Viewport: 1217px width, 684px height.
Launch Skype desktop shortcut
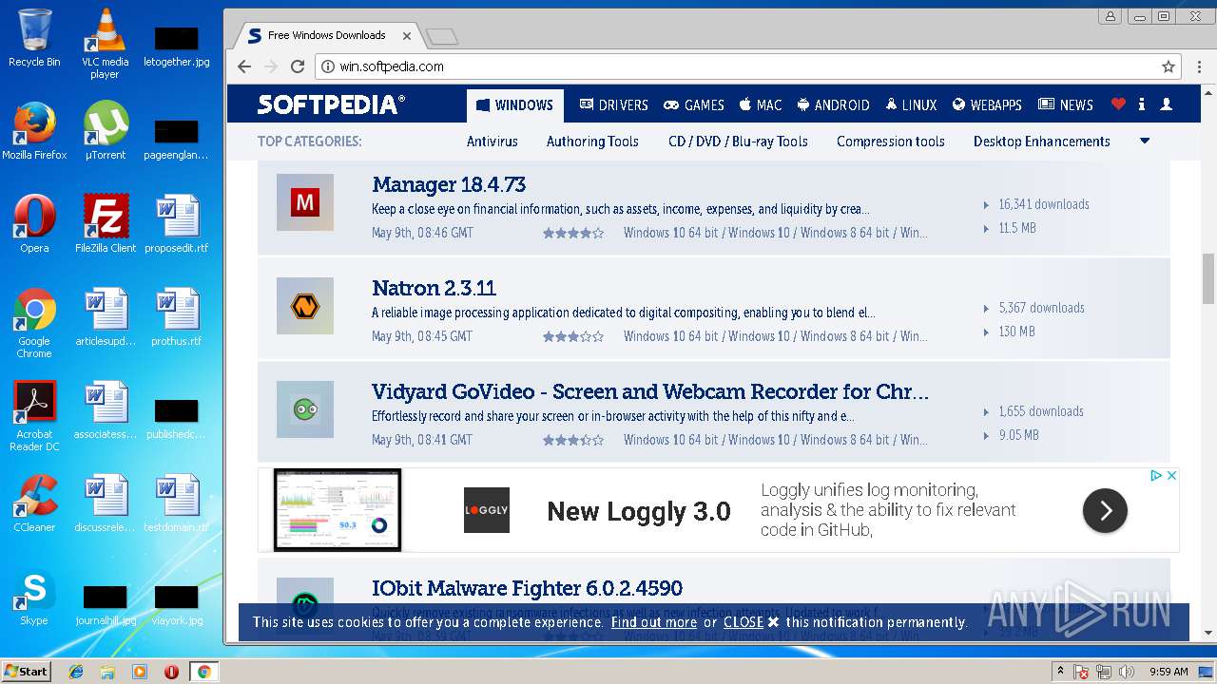click(x=34, y=597)
